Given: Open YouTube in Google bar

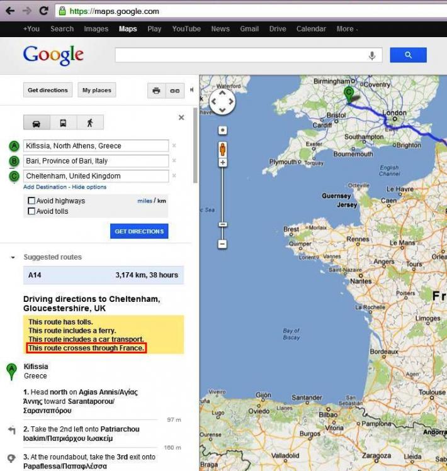Looking at the screenshot, I should 186,29.
